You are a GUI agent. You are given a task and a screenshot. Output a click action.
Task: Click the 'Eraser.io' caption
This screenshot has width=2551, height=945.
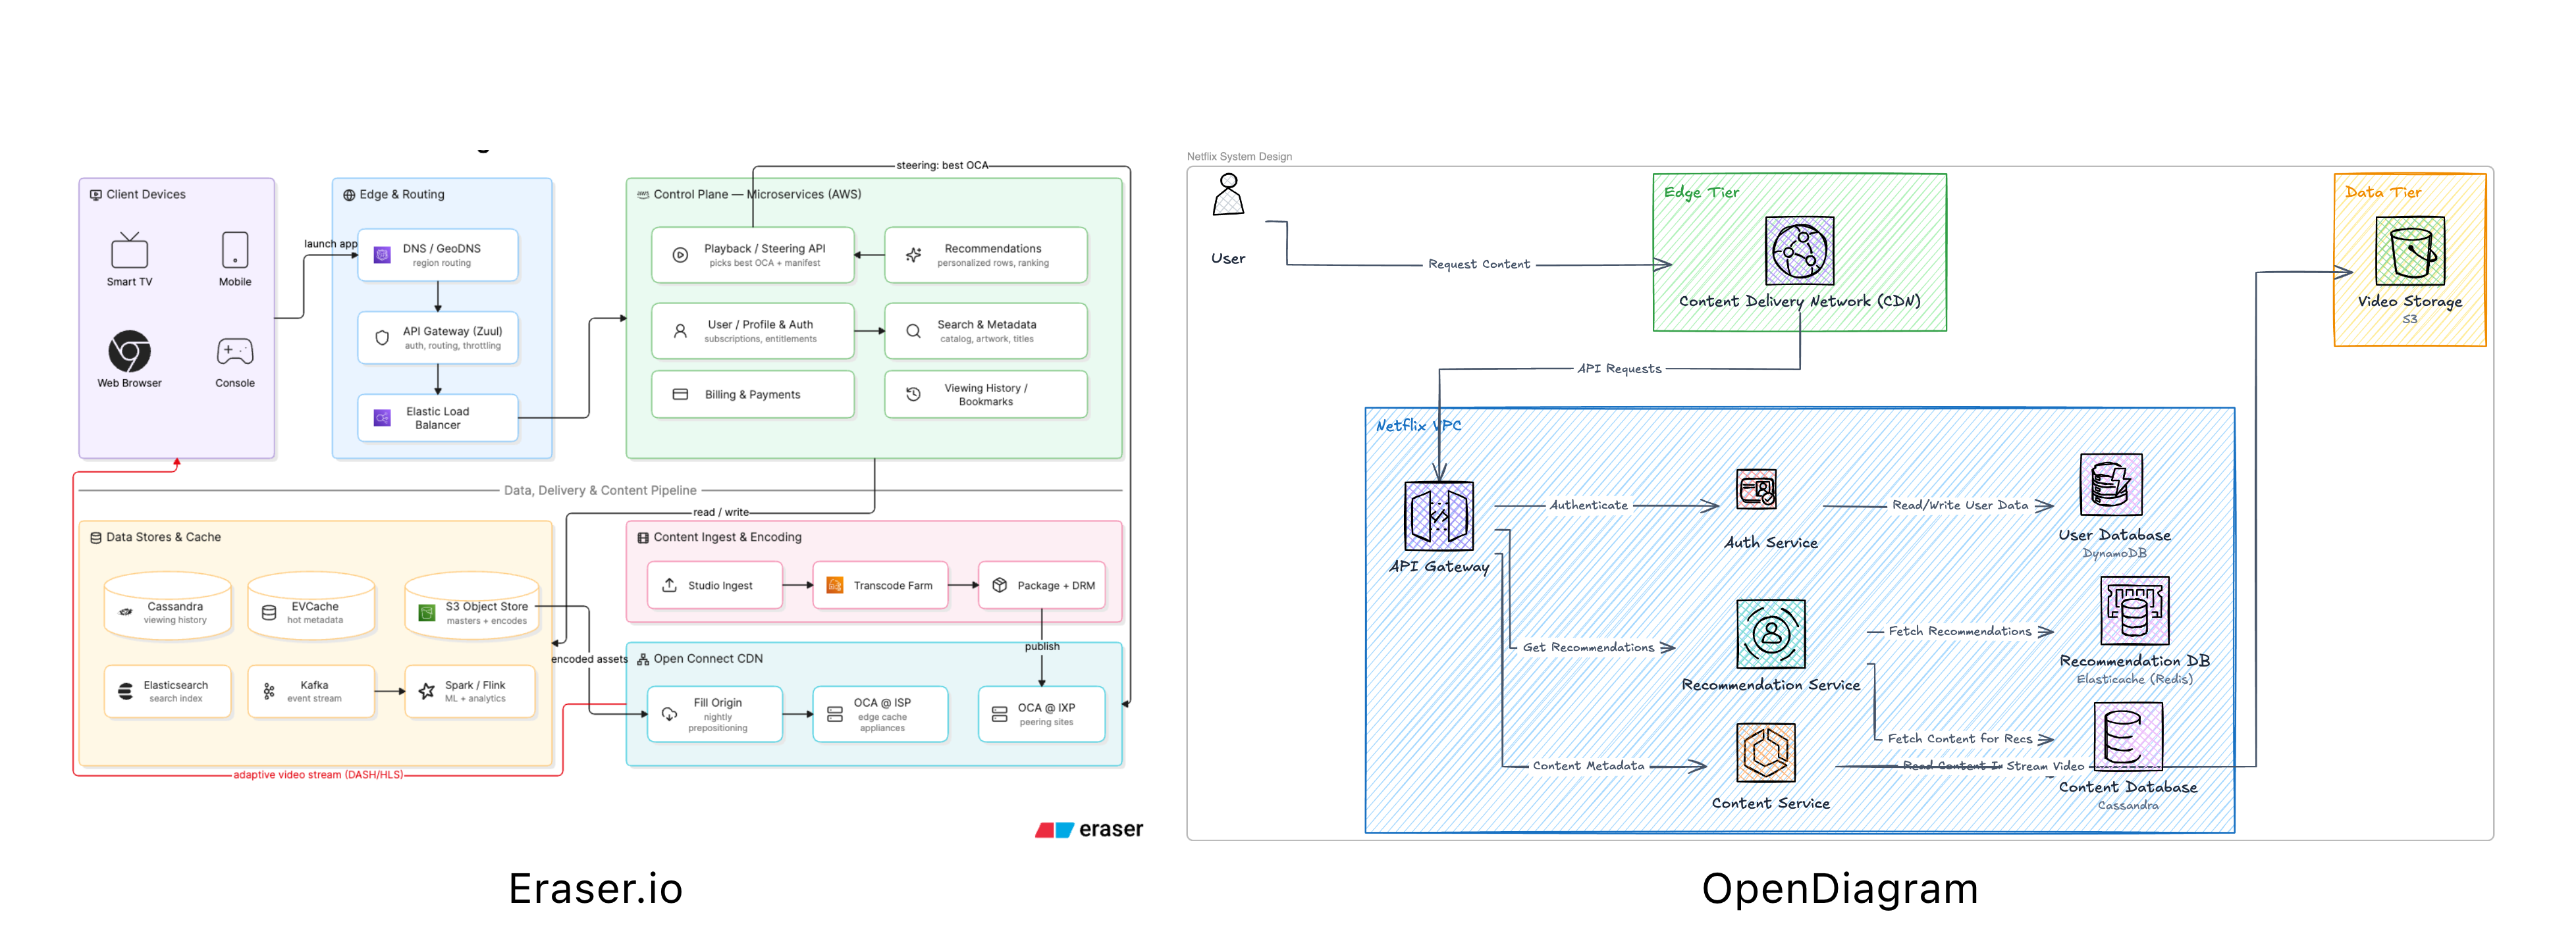[x=595, y=888]
